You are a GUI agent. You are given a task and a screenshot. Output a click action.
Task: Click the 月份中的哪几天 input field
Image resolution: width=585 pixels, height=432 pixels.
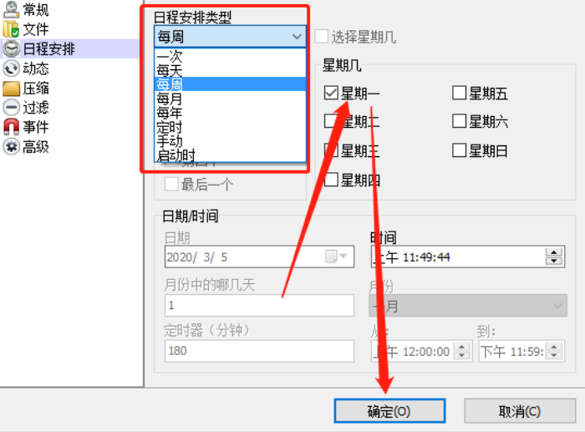(259, 306)
